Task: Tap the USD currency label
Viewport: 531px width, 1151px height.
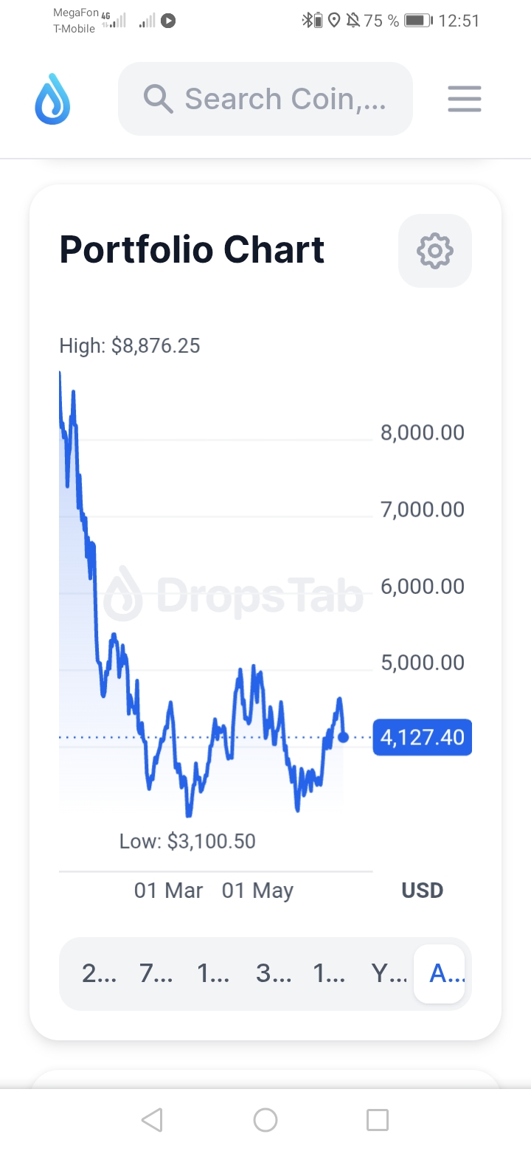Action: pyautogui.click(x=422, y=891)
